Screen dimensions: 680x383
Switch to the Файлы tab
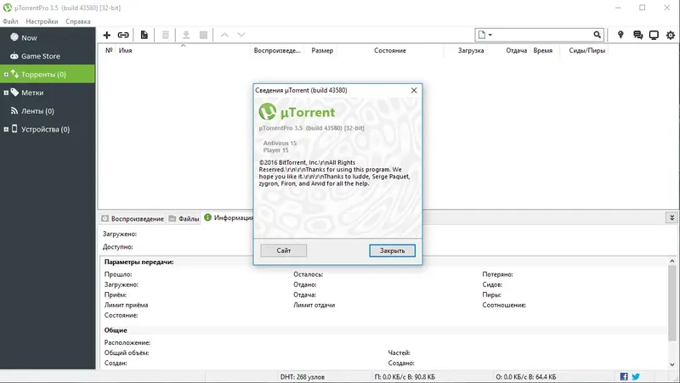click(x=184, y=218)
